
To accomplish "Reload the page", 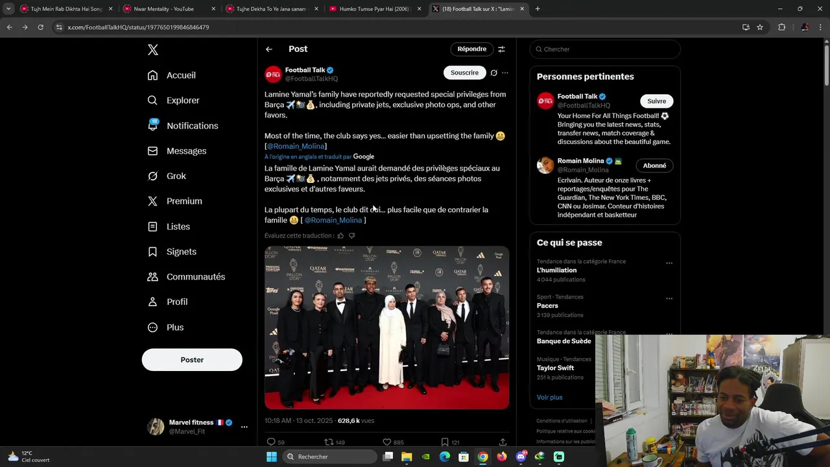I will coord(40,27).
